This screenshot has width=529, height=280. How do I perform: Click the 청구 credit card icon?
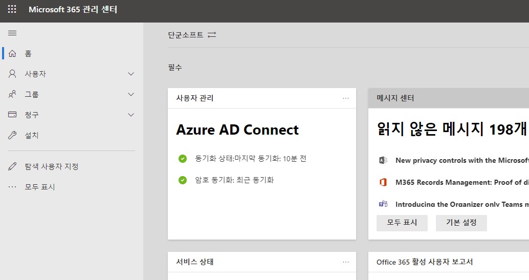point(12,115)
